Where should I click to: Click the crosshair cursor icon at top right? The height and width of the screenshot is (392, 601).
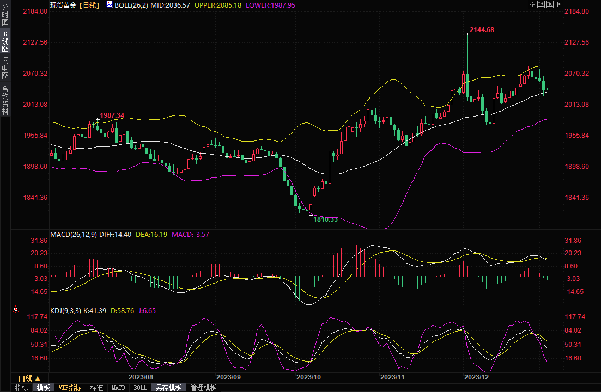click(532, 4)
